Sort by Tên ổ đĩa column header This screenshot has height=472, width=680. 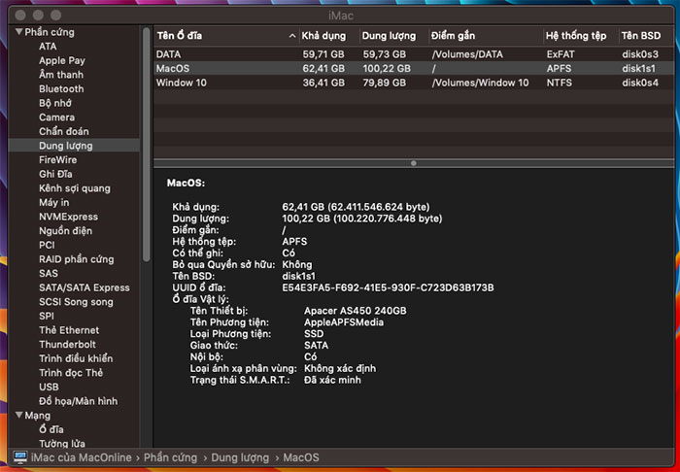[x=179, y=36]
